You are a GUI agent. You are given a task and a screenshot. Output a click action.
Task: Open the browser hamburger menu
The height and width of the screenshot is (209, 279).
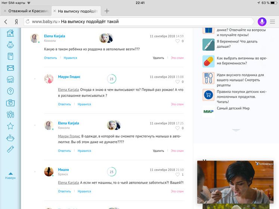coord(272,22)
